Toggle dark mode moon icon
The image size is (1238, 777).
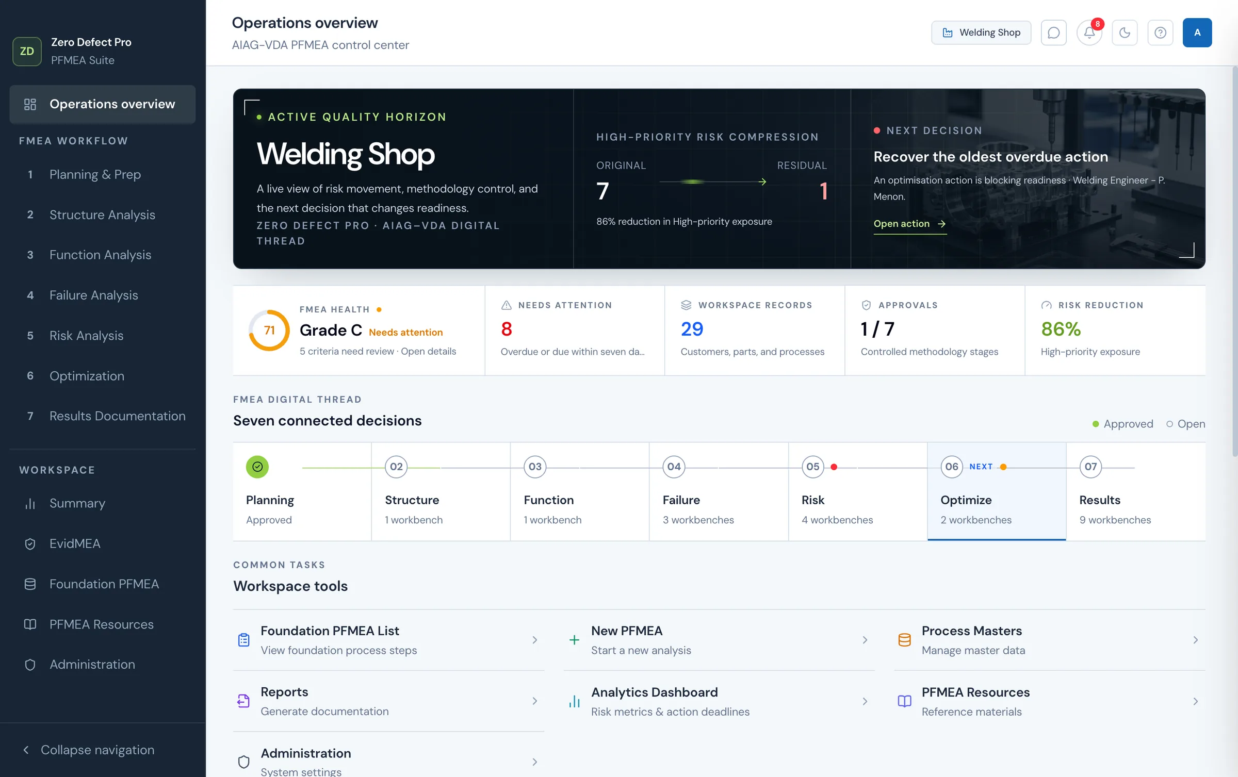click(x=1125, y=32)
